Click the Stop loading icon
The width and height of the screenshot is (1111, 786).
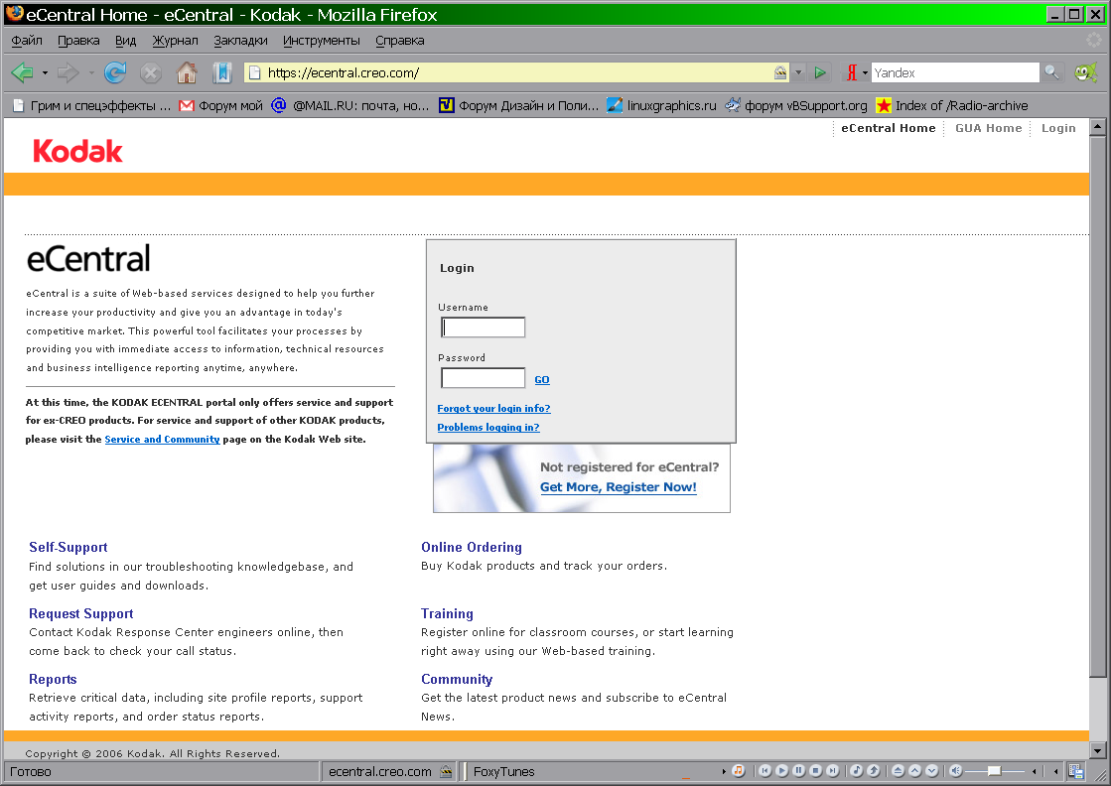pyautogui.click(x=151, y=72)
